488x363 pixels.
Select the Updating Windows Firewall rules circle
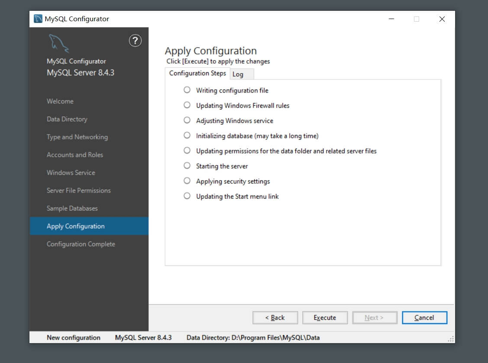[187, 105]
